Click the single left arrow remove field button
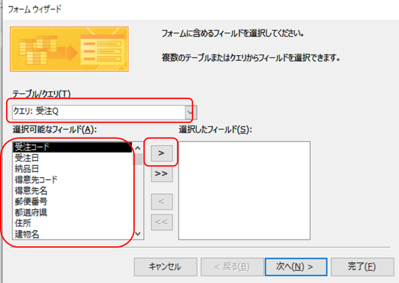Screen dimensions: 399x283 click(x=161, y=201)
